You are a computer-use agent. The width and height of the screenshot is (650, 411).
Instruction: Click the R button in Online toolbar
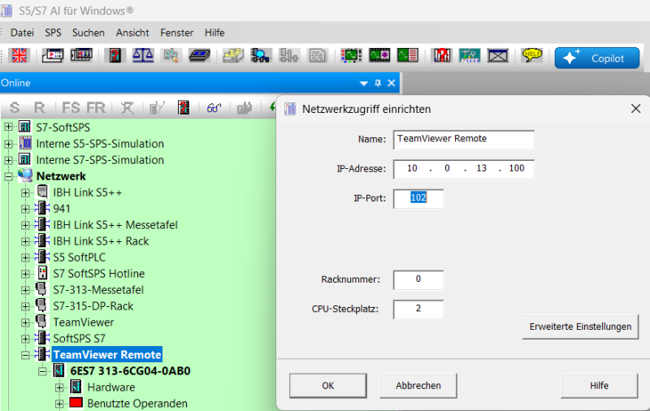[39, 108]
